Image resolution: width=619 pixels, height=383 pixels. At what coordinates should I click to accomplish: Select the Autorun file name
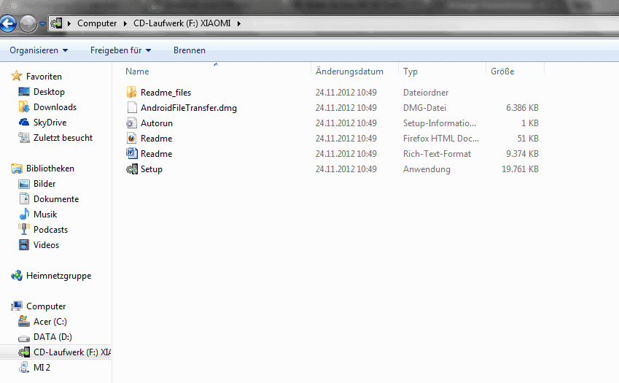click(157, 123)
